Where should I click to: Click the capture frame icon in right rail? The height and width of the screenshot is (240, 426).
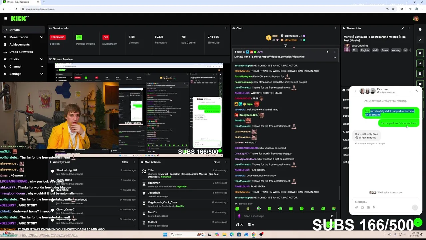click(420, 53)
